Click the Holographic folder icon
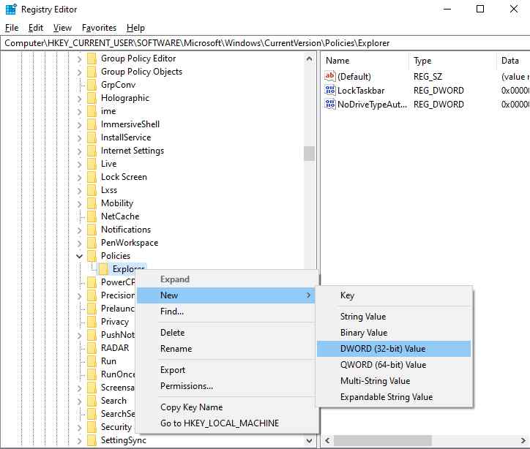Image resolution: width=530 pixels, height=449 pixels. click(92, 98)
